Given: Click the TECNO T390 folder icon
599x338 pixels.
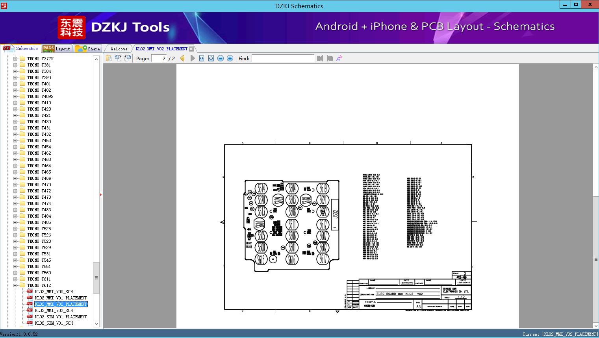Looking at the screenshot, I should tap(22, 78).
